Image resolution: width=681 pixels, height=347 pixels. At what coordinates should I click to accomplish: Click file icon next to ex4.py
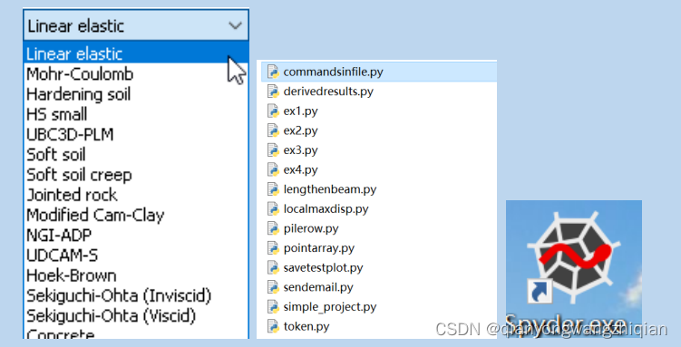coord(273,169)
